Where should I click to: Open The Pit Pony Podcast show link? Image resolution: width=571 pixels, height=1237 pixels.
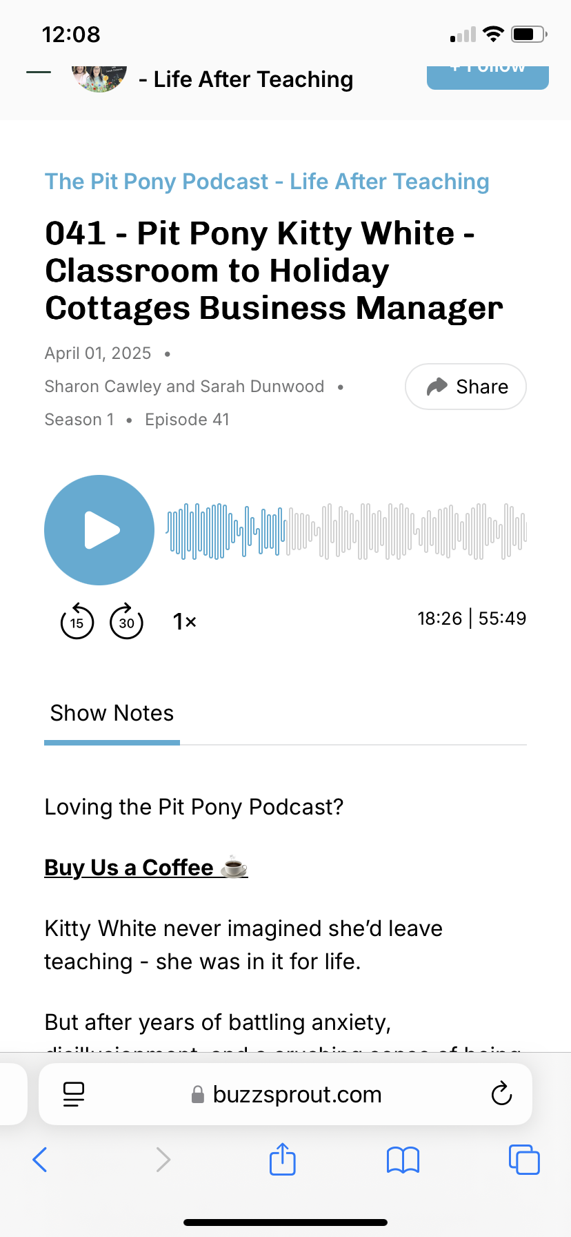(267, 182)
